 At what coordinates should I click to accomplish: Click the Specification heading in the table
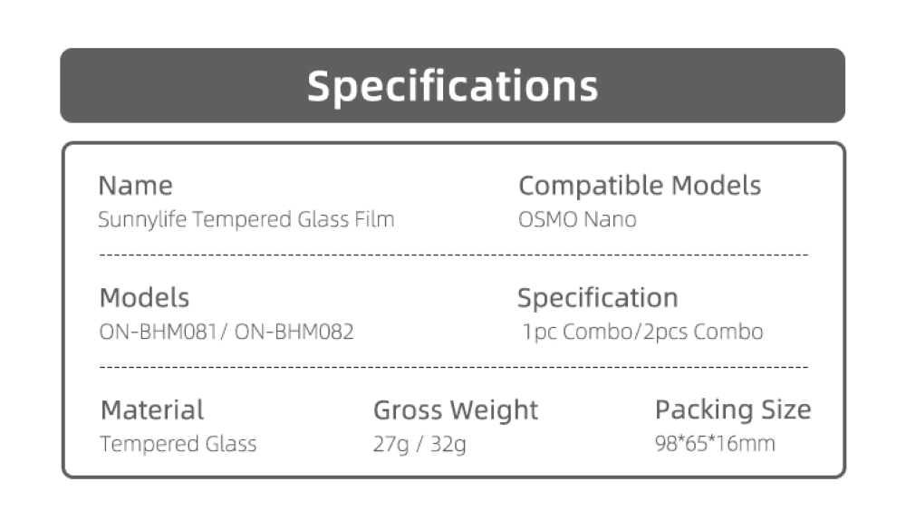tap(597, 298)
